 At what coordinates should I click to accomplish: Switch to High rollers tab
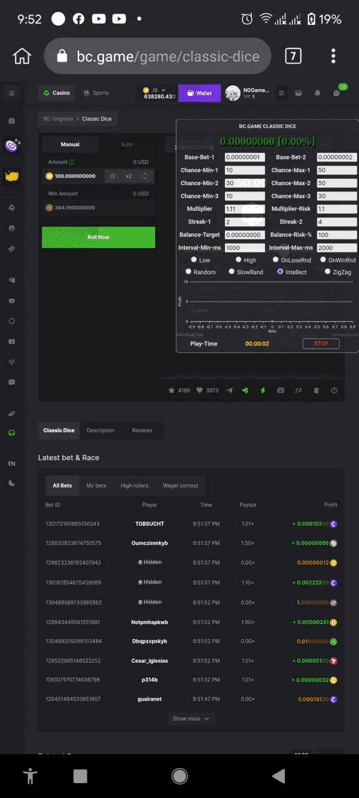[x=135, y=486]
